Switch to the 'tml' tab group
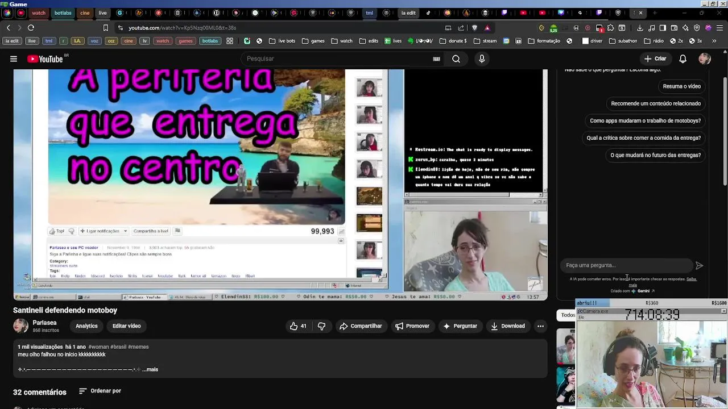This screenshot has width=728, height=409. 370,12
